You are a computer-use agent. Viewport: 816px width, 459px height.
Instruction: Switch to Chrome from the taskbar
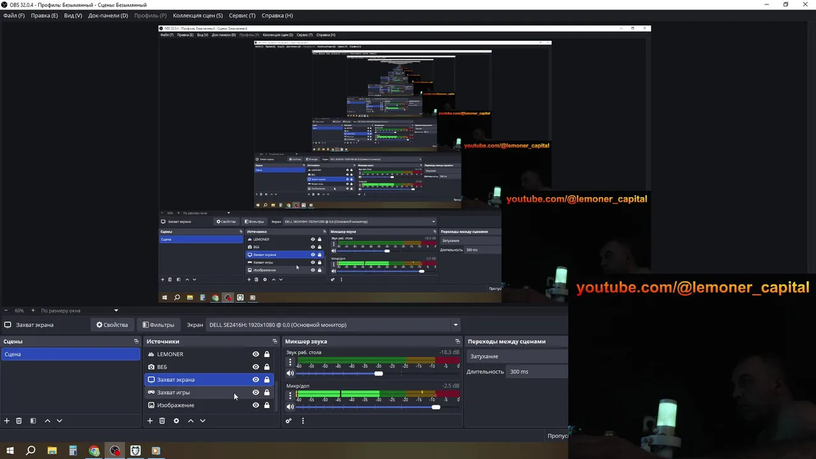pos(94,451)
